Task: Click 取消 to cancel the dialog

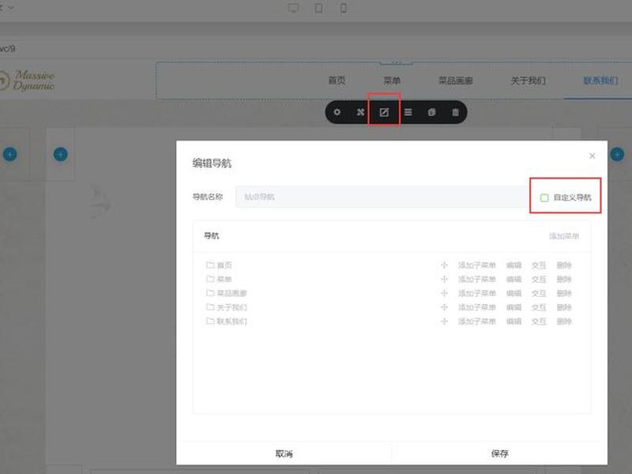Action: 284,453
